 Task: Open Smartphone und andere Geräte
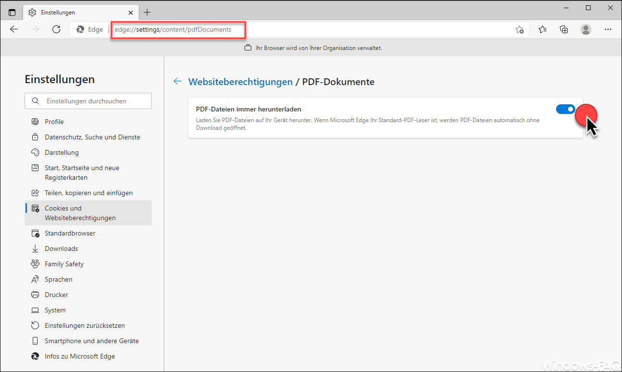pos(88,341)
